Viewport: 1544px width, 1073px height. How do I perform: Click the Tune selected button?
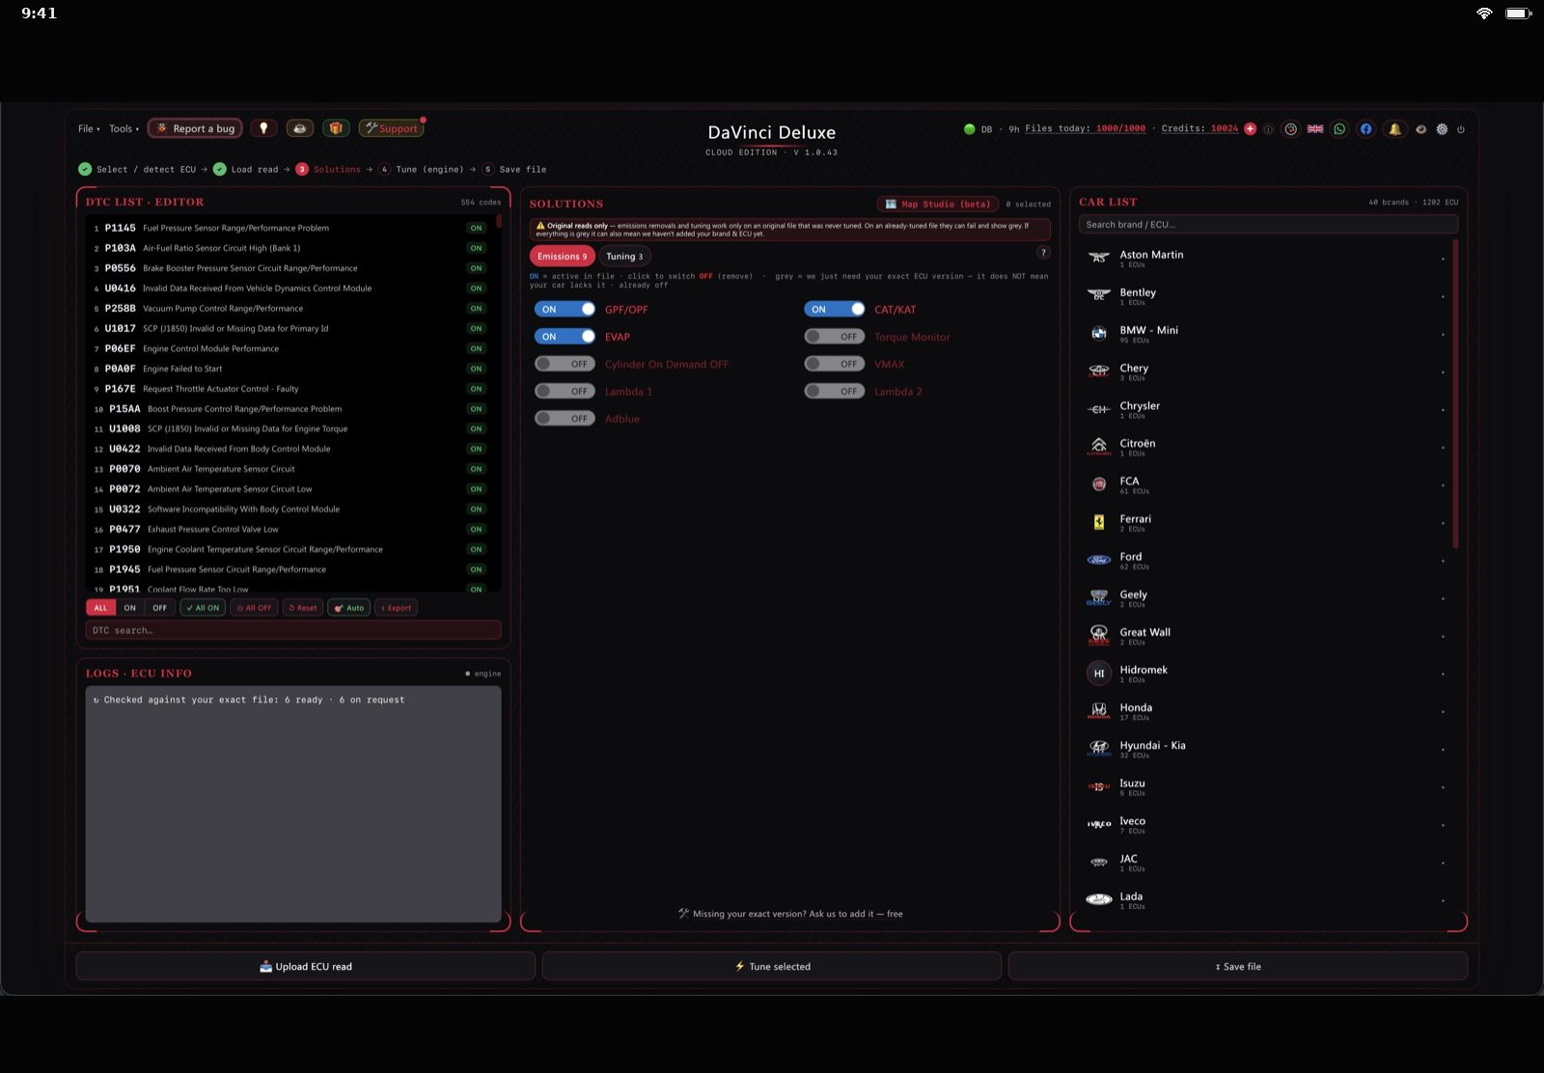tap(772, 966)
